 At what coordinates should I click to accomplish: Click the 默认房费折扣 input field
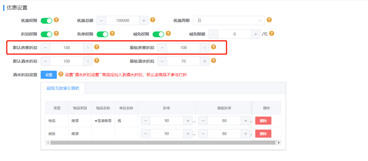click(67, 48)
